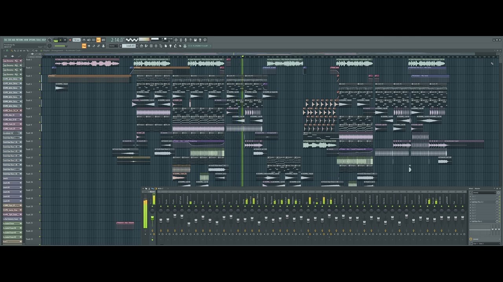Click the view browser icon
The width and height of the screenshot is (503, 282).
161,46
